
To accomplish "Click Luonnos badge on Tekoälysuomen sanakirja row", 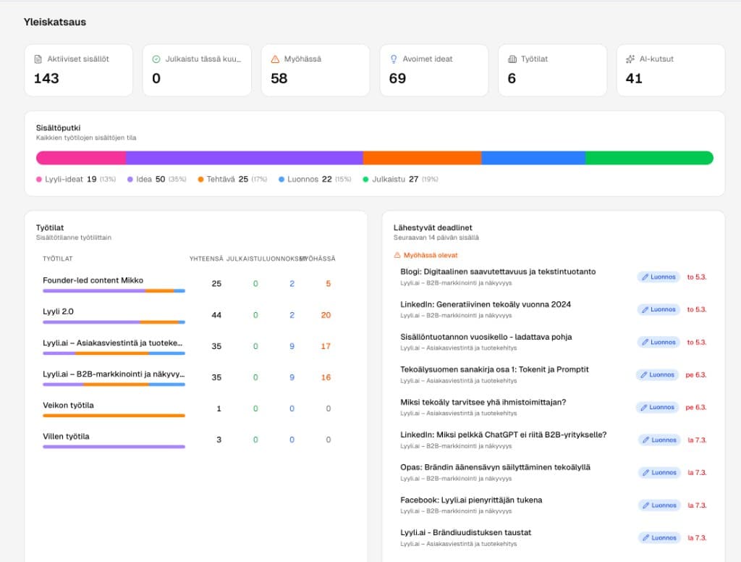I will click(x=657, y=375).
